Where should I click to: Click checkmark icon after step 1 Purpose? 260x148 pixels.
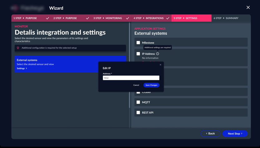pyautogui.click(x=47, y=18)
